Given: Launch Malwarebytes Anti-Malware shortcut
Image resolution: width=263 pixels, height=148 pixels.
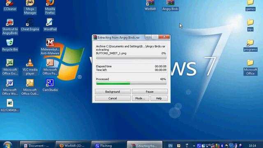Looking at the screenshot, I should click(x=50, y=47).
